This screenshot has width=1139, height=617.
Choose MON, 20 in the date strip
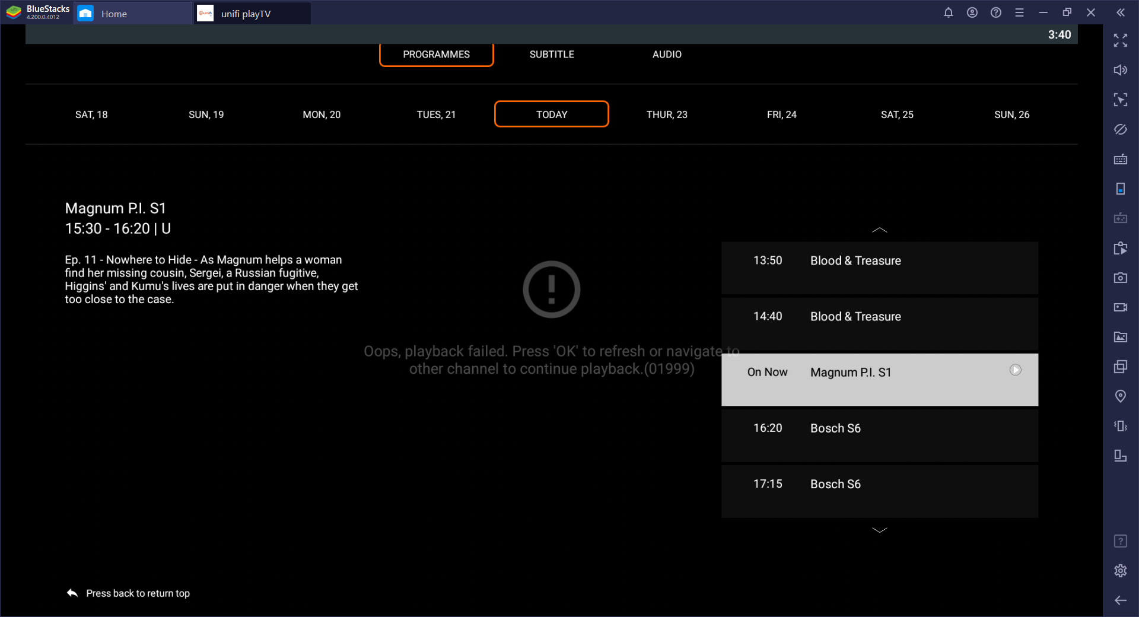322,115
